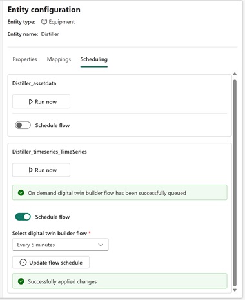Click the Select digital twin builder flow label
Image resolution: width=245 pixels, height=300 pixels.
(x=50, y=233)
